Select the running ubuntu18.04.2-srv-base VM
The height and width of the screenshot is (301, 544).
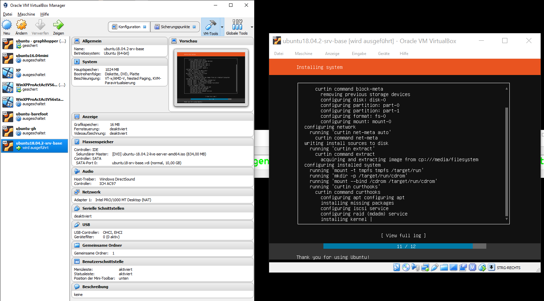(35, 146)
